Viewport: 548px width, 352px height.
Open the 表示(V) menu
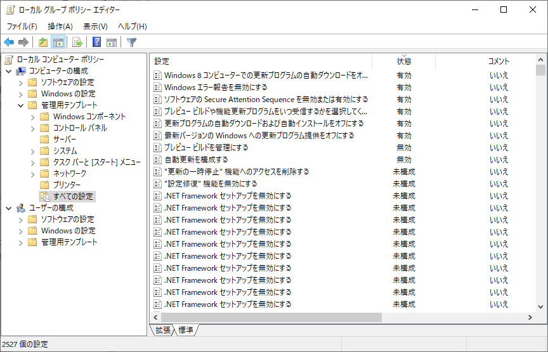point(95,27)
